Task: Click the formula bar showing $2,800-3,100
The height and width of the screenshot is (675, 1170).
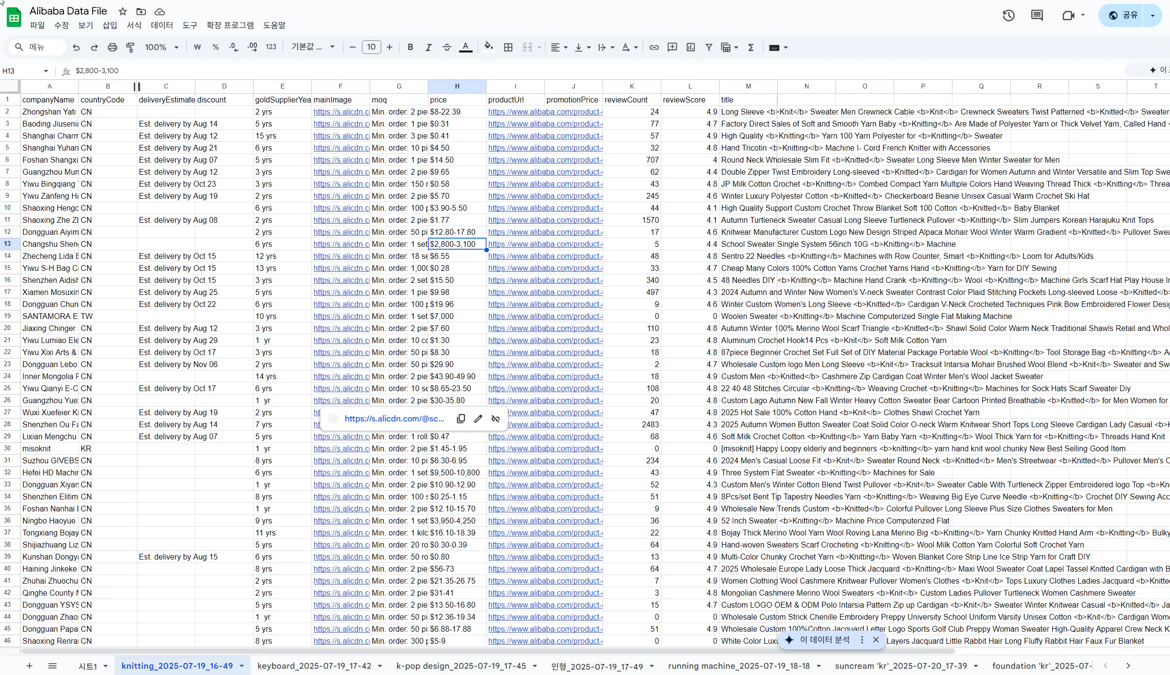Action: click(597, 71)
